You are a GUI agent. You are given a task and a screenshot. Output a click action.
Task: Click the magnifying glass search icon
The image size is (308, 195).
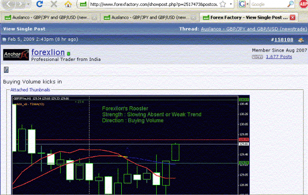tap(290, 4)
